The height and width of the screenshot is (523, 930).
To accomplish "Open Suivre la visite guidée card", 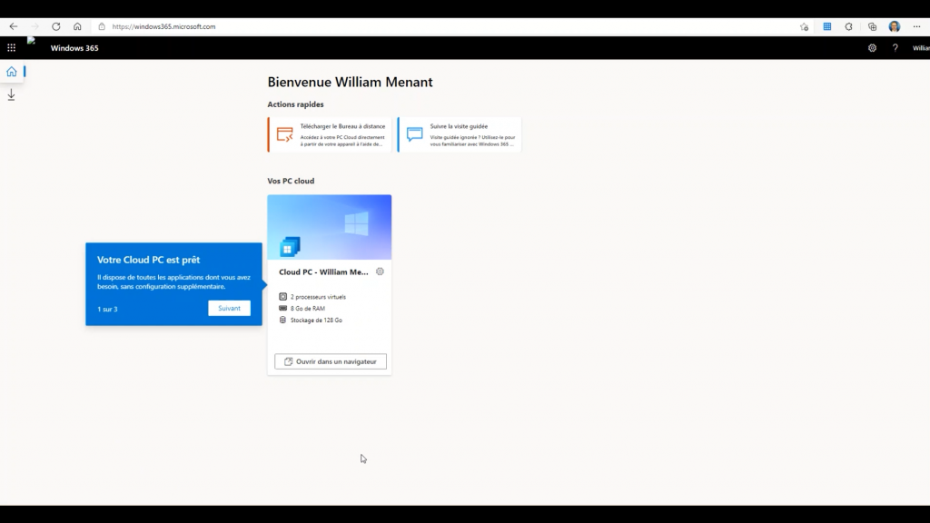I will click(460, 134).
